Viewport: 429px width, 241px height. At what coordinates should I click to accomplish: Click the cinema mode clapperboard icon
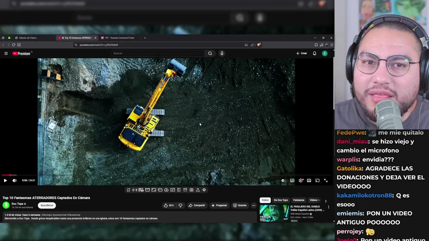[x=147, y=190]
